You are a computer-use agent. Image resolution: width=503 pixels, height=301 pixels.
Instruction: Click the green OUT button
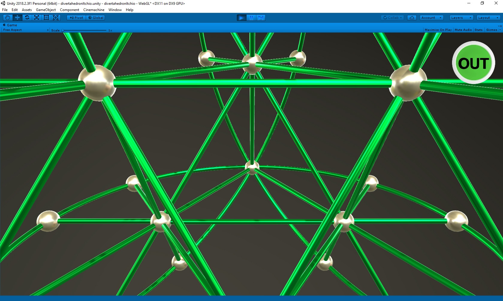(x=473, y=63)
